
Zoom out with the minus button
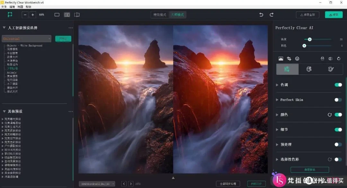point(25,14)
